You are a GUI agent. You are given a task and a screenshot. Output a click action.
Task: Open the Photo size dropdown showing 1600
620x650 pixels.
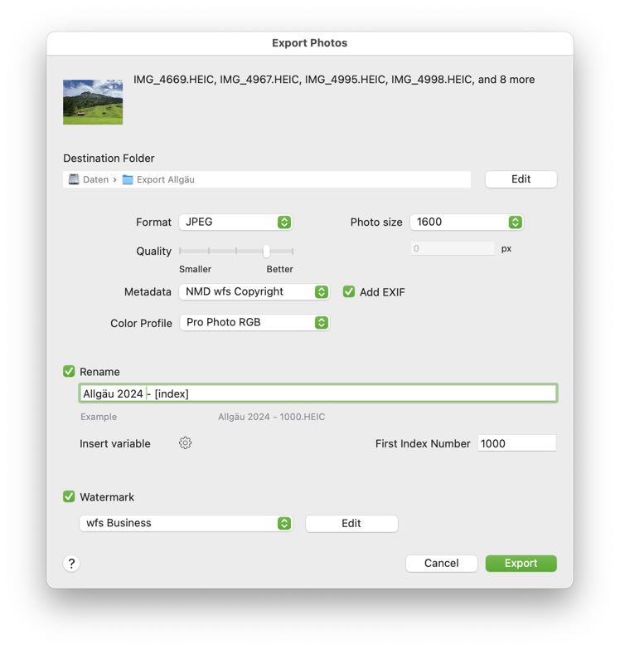click(x=467, y=222)
